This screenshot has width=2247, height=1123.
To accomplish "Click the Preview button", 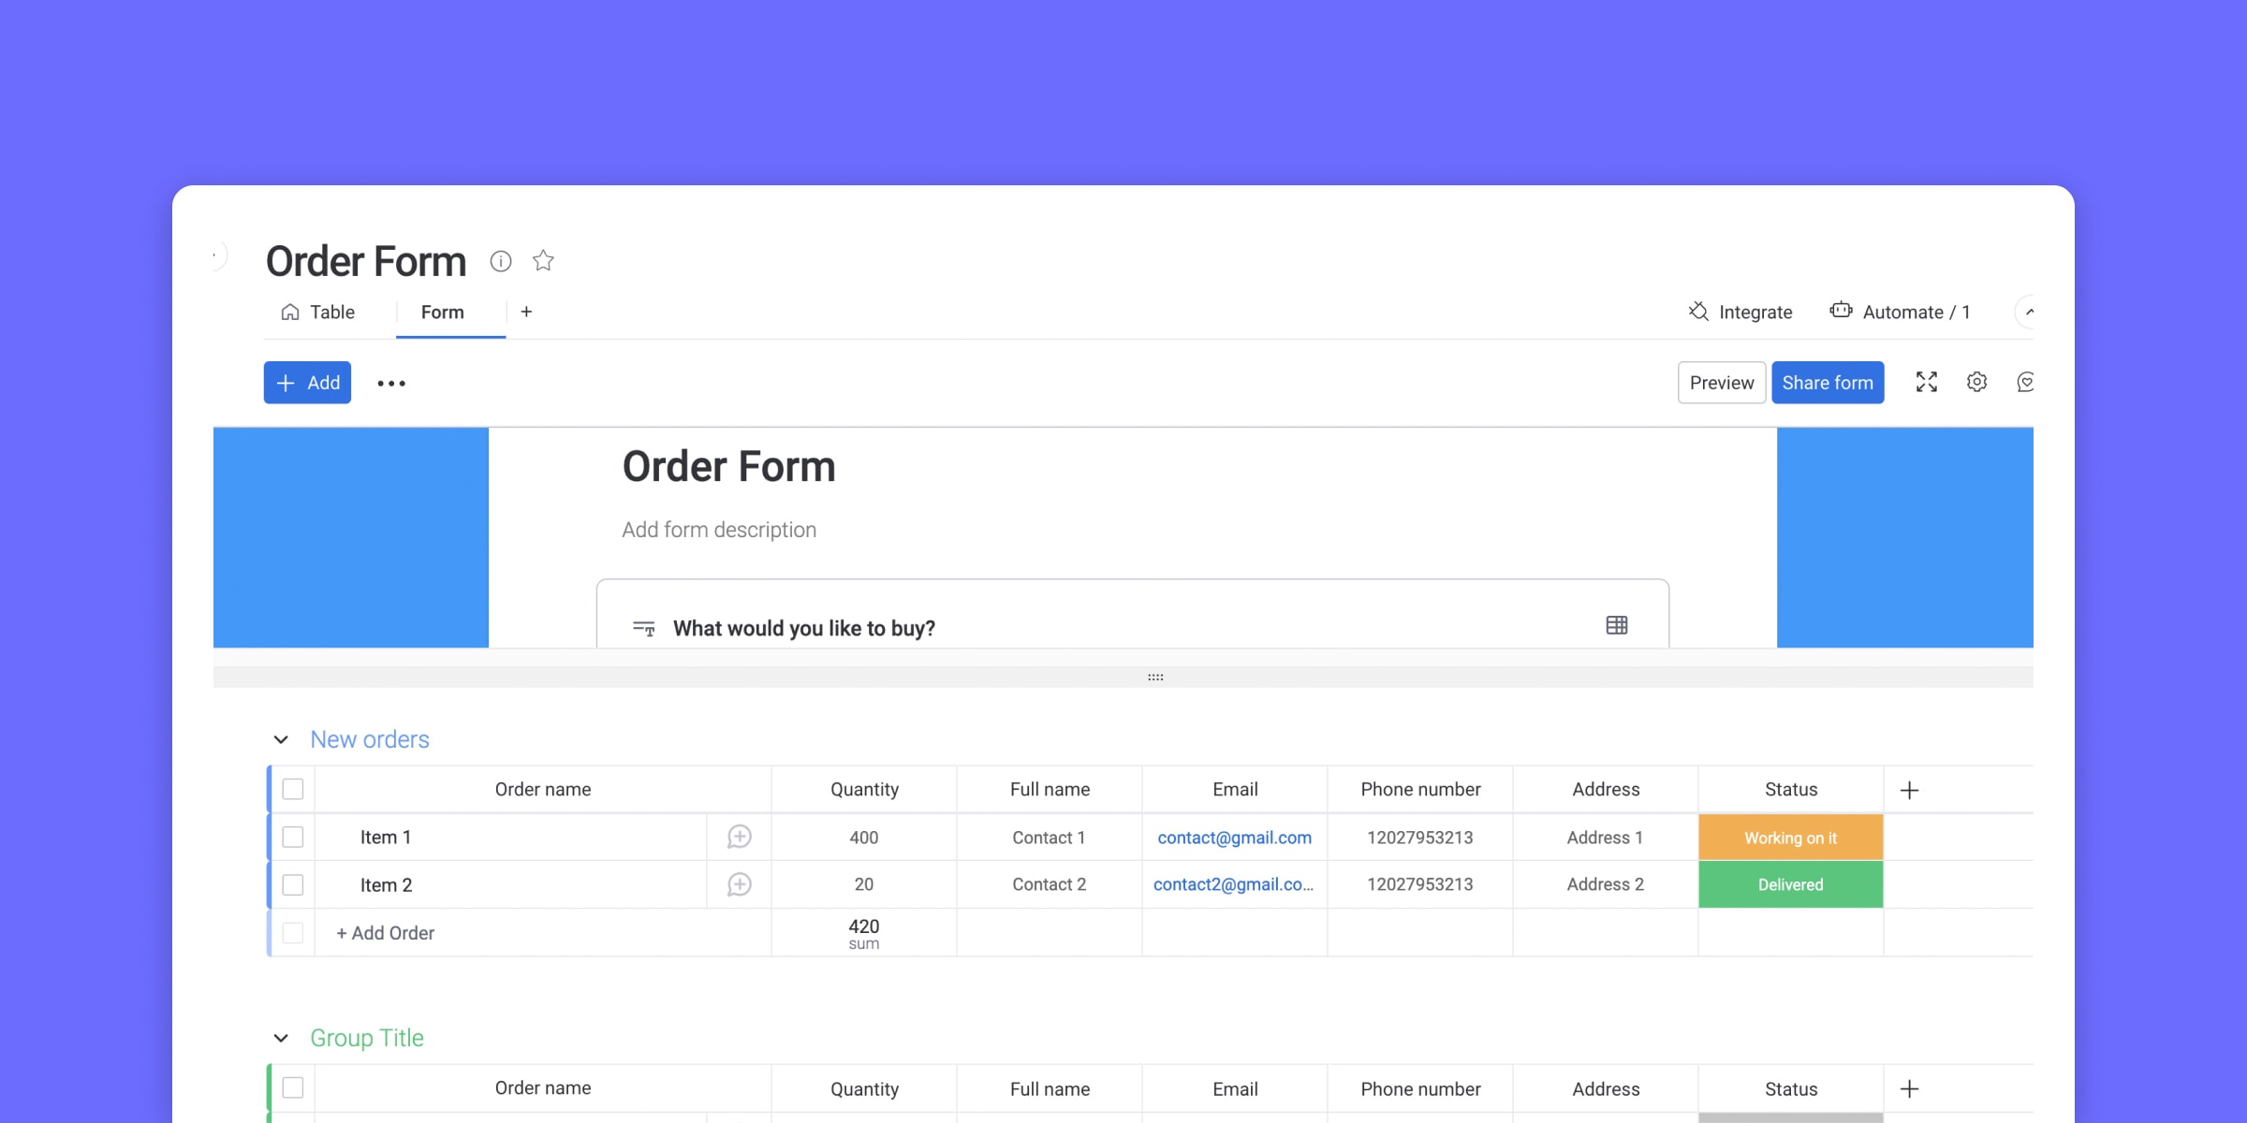I will pyautogui.click(x=1723, y=383).
